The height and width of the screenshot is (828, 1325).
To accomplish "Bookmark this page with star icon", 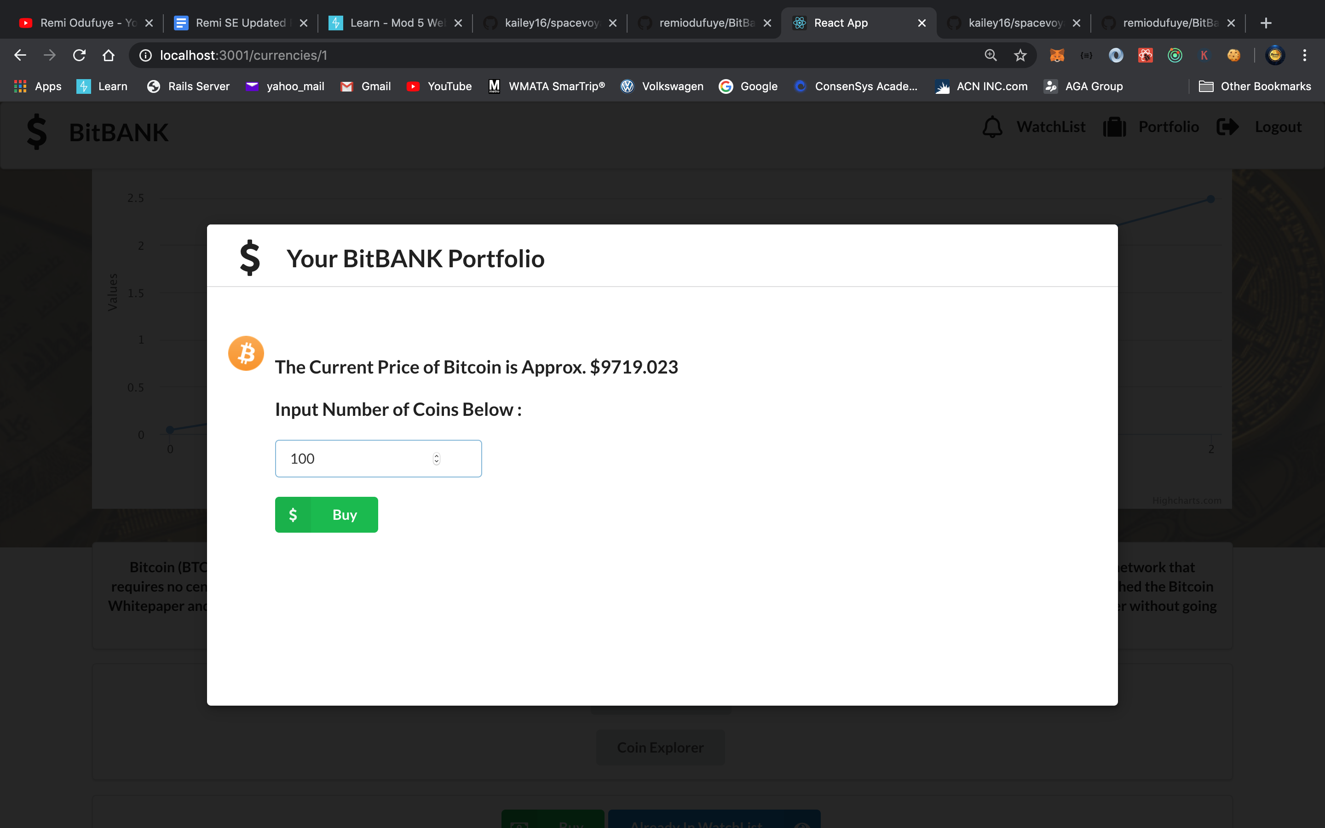I will point(1020,55).
